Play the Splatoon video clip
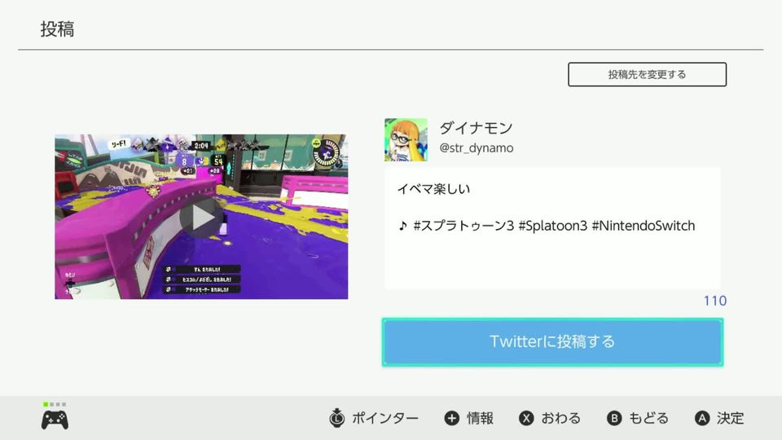782x440 pixels. coord(200,217)
